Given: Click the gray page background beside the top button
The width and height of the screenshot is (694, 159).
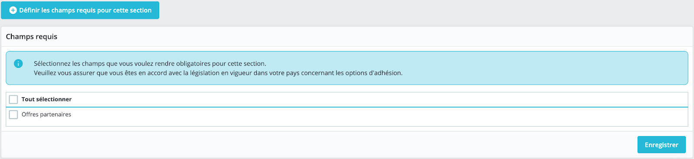Looking at the screenshot, I should [425, 11].
